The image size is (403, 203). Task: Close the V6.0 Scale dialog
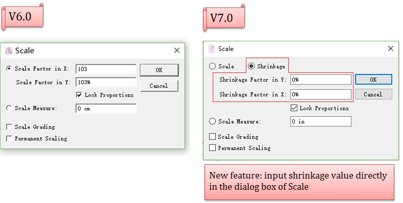pyautogui.click(x=177, y=50)
